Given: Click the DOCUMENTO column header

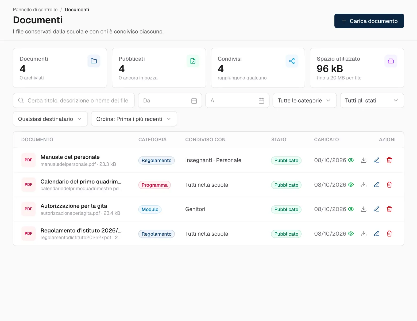Looking at the screenshot, I should [37, 140].
